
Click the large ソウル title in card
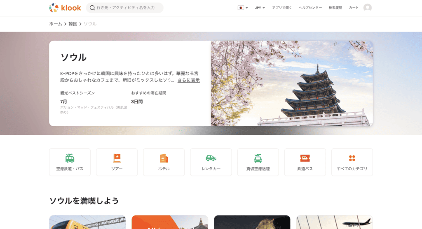click(73, 58)
